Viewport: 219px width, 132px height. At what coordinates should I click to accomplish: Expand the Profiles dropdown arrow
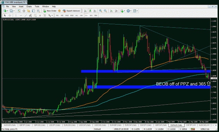[x=14, y=11]
